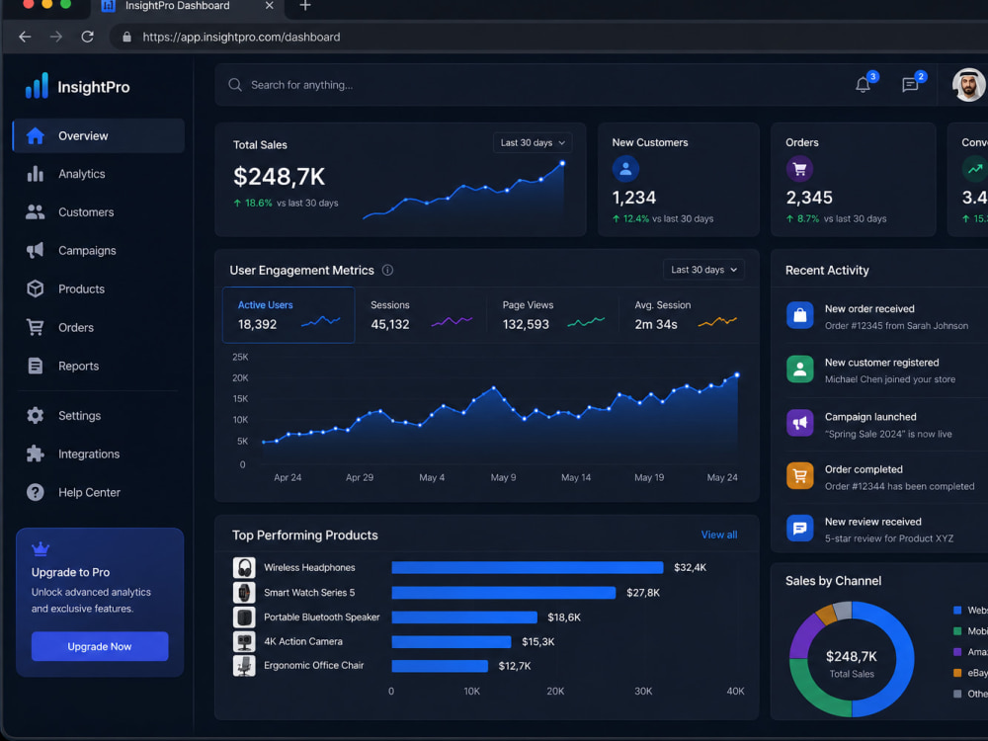Expand Total Sales Last 30 days dropdown
988x741 pixels.
[533, 143]
